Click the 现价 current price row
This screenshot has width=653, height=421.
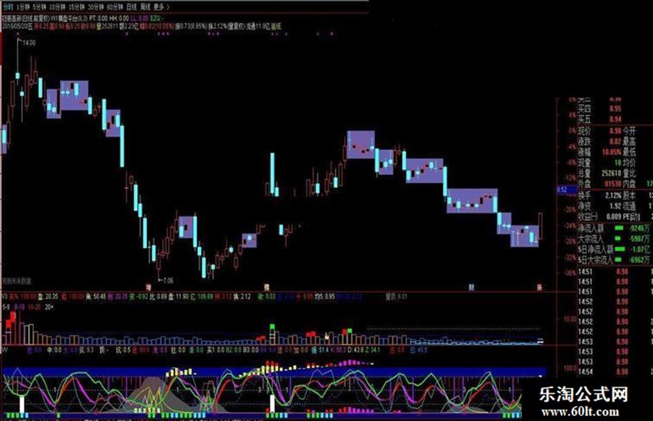tap(600, 131)
